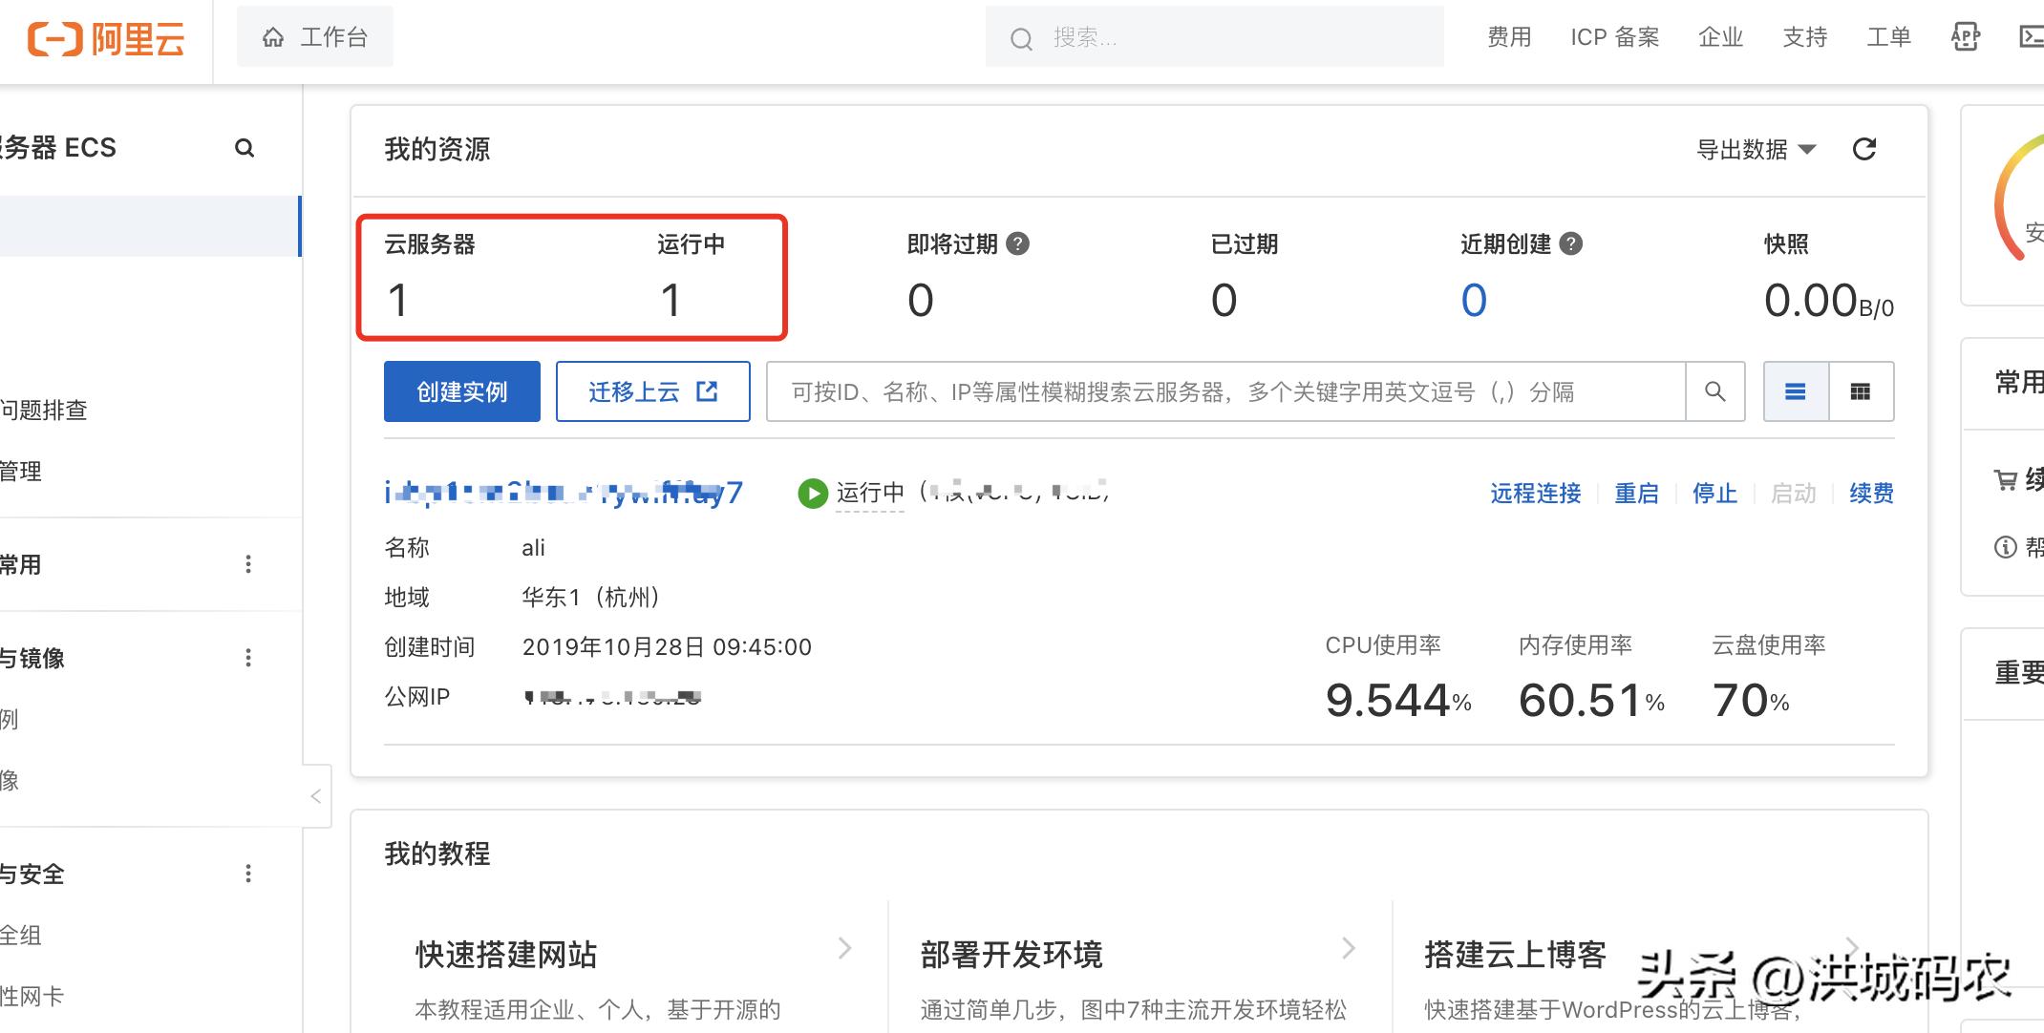Refresh the 我的资源 panel
The width and height of the screenshot is (2044, 1033).
pos(1863,149)
